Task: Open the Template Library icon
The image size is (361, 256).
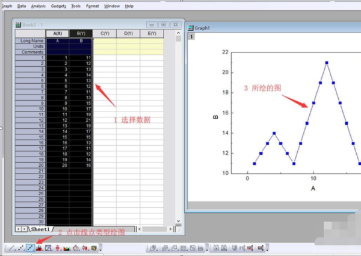Action: tap(94, 248)
